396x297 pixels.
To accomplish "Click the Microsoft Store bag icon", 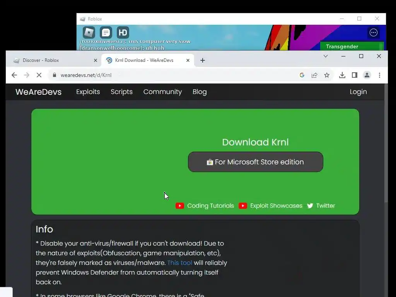I will pos(210,162).
